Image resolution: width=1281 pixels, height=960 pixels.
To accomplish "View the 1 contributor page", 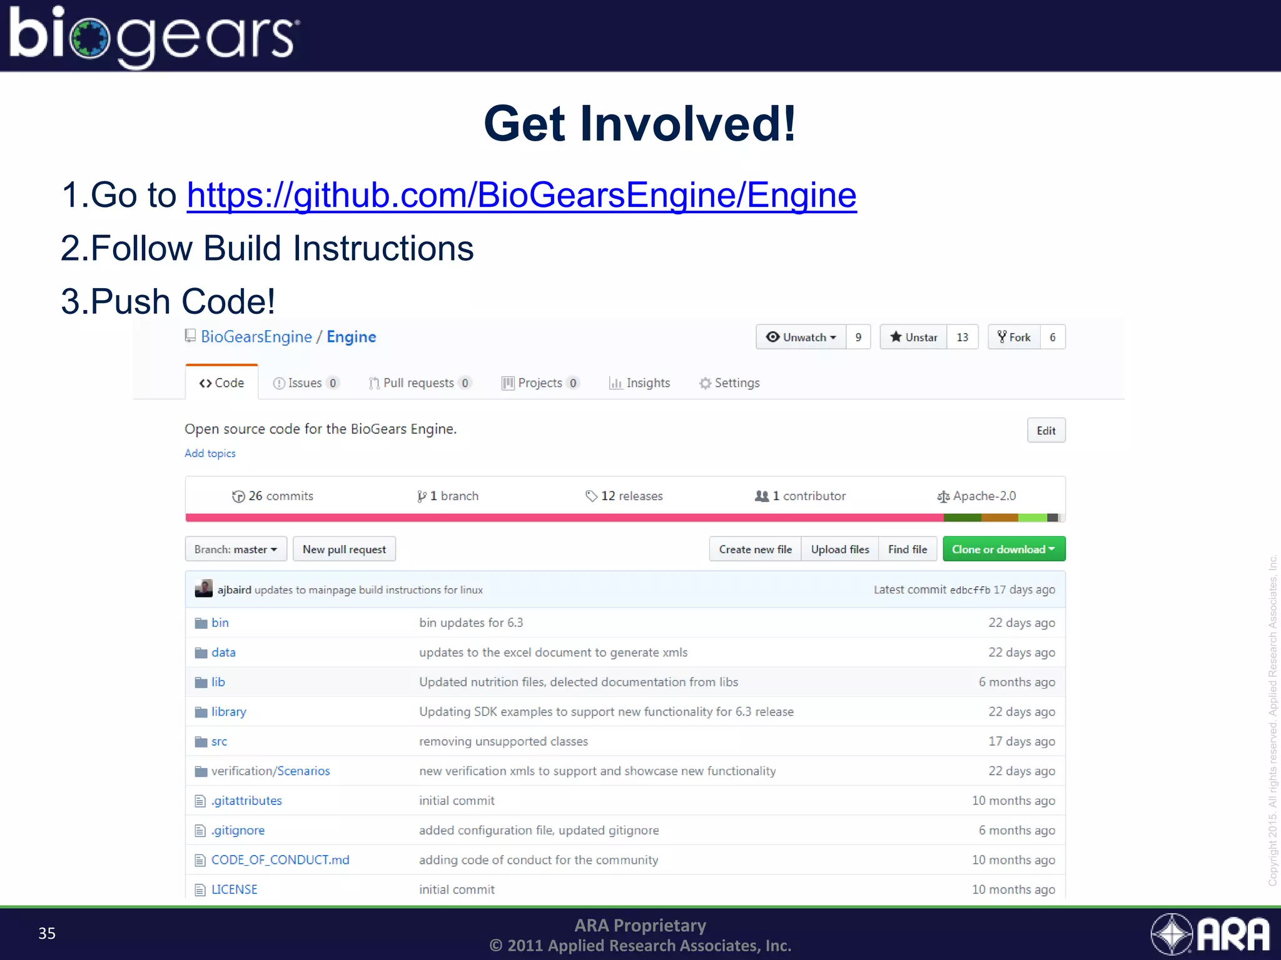I will pyautogui.click(x=800, y=496).
